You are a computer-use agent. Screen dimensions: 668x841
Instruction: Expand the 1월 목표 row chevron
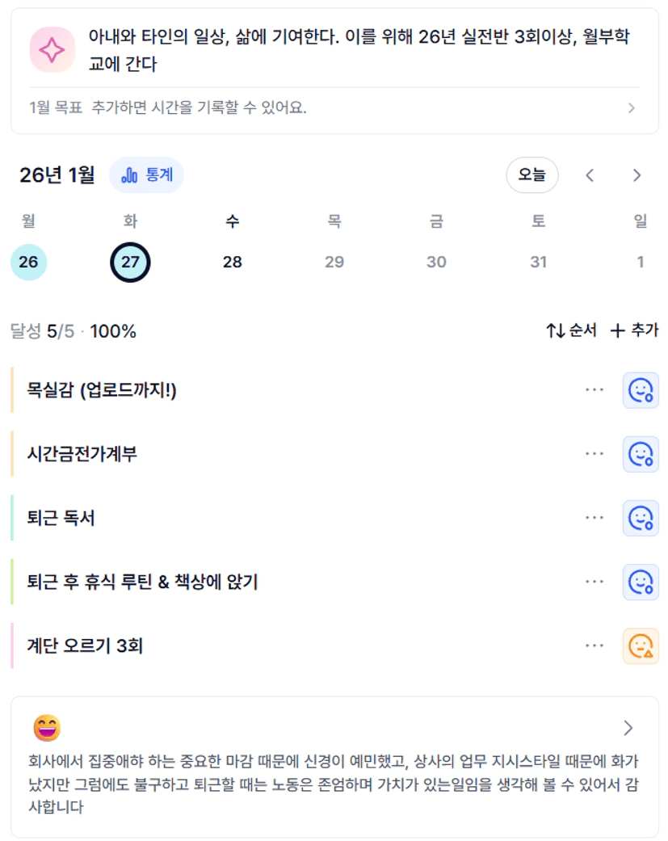[632, 107]
